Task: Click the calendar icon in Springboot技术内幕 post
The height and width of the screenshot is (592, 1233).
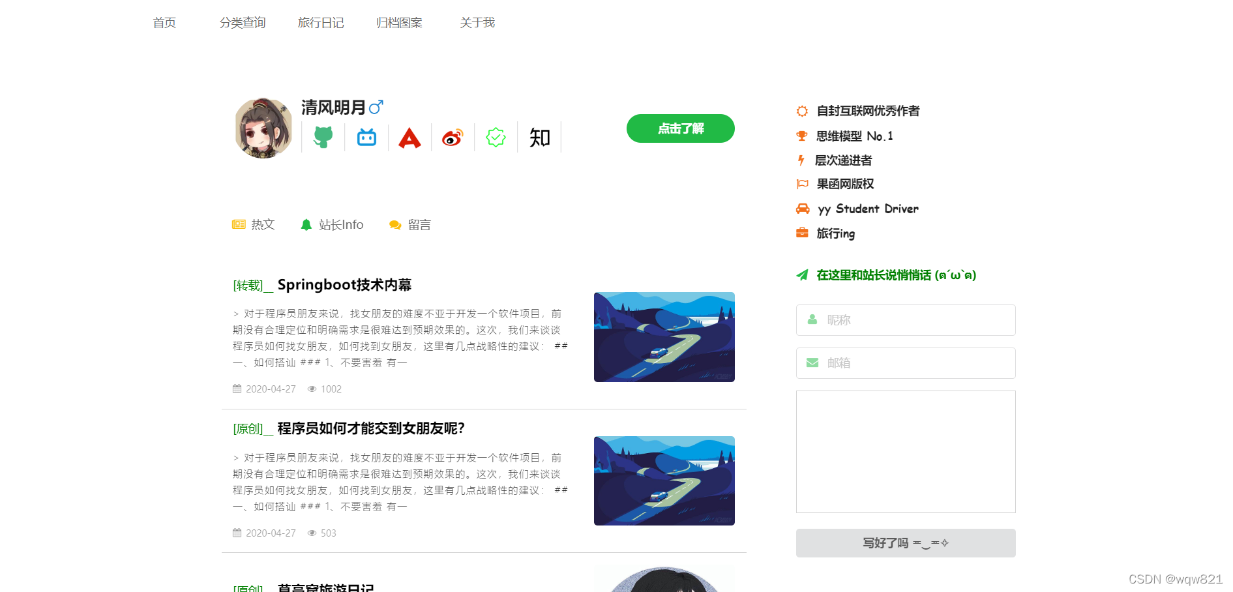Action: [x=237, y=389]
